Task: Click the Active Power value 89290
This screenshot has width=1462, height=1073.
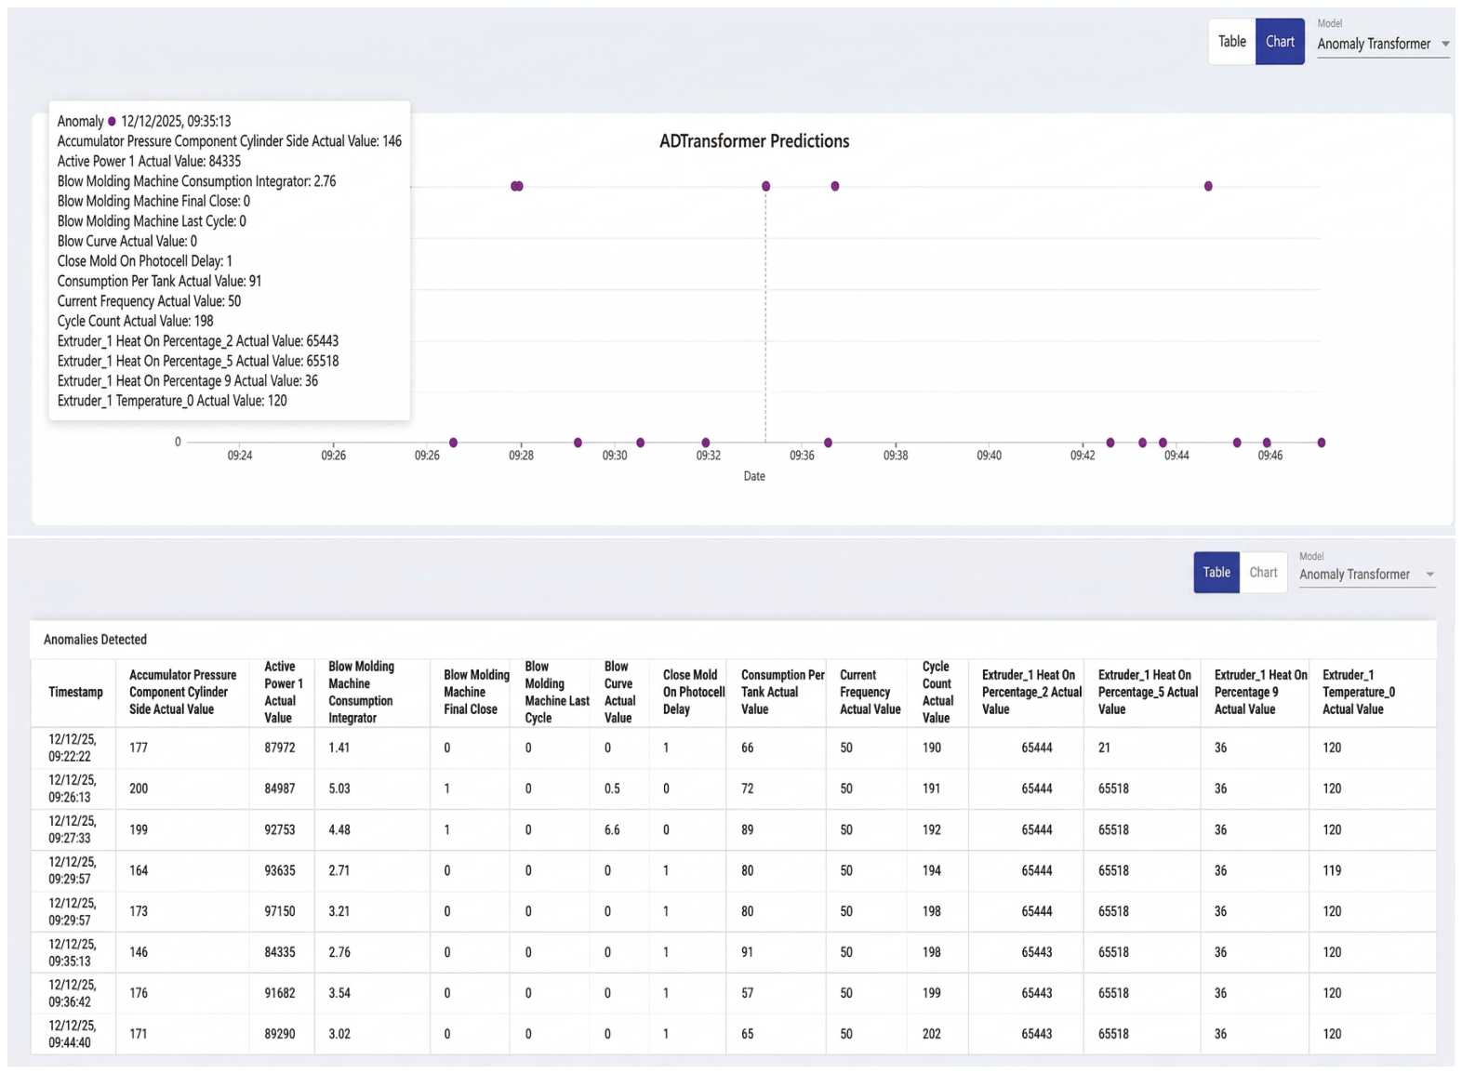Action: click(x=280, y=1034)
